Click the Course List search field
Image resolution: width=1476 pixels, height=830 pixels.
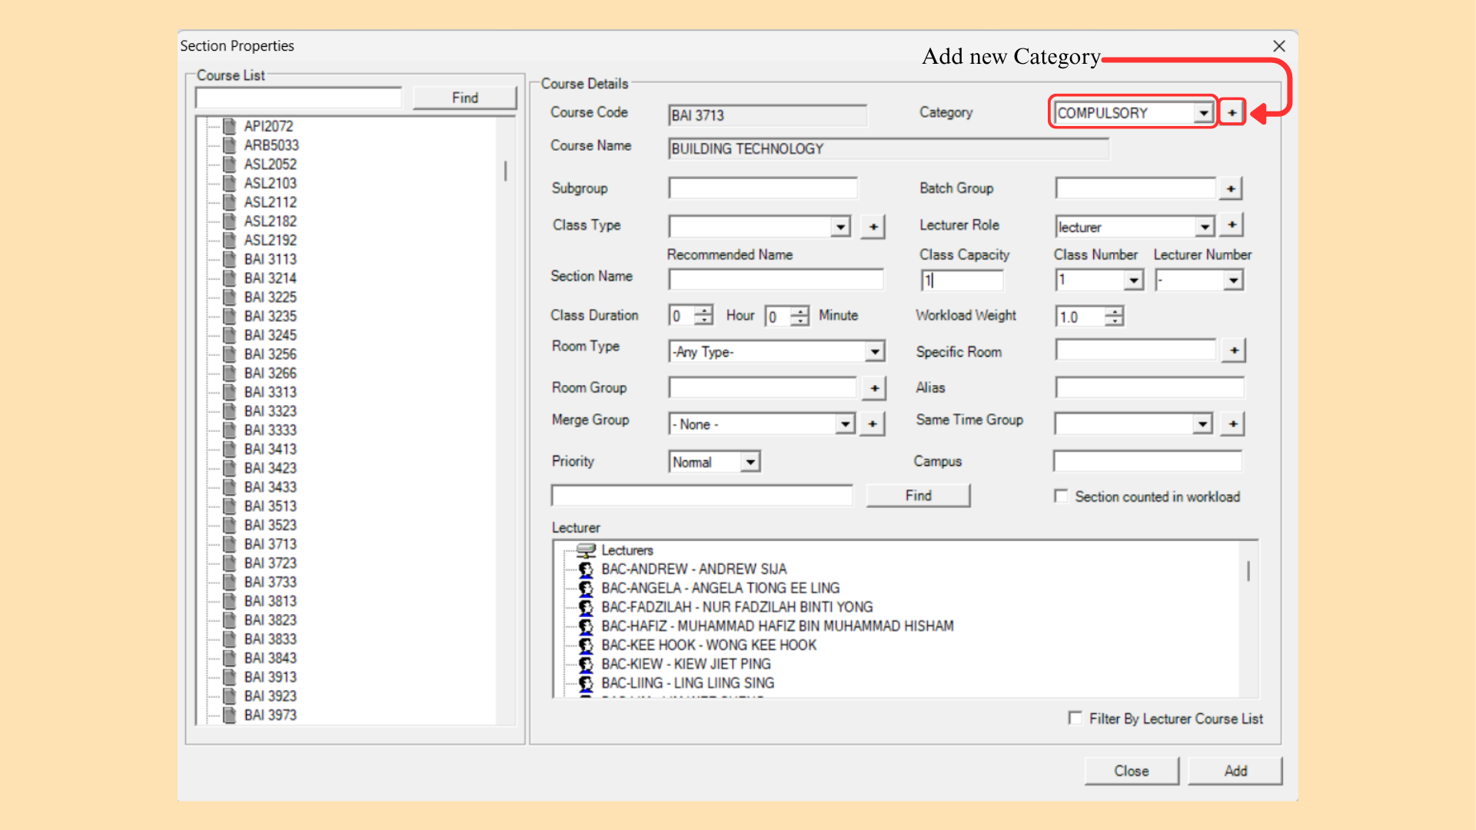(x=298, y=98)
